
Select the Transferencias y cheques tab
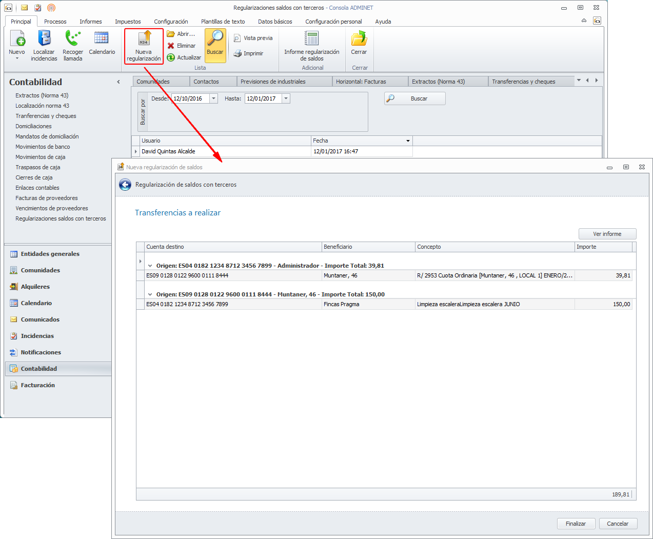click(523, 82)
